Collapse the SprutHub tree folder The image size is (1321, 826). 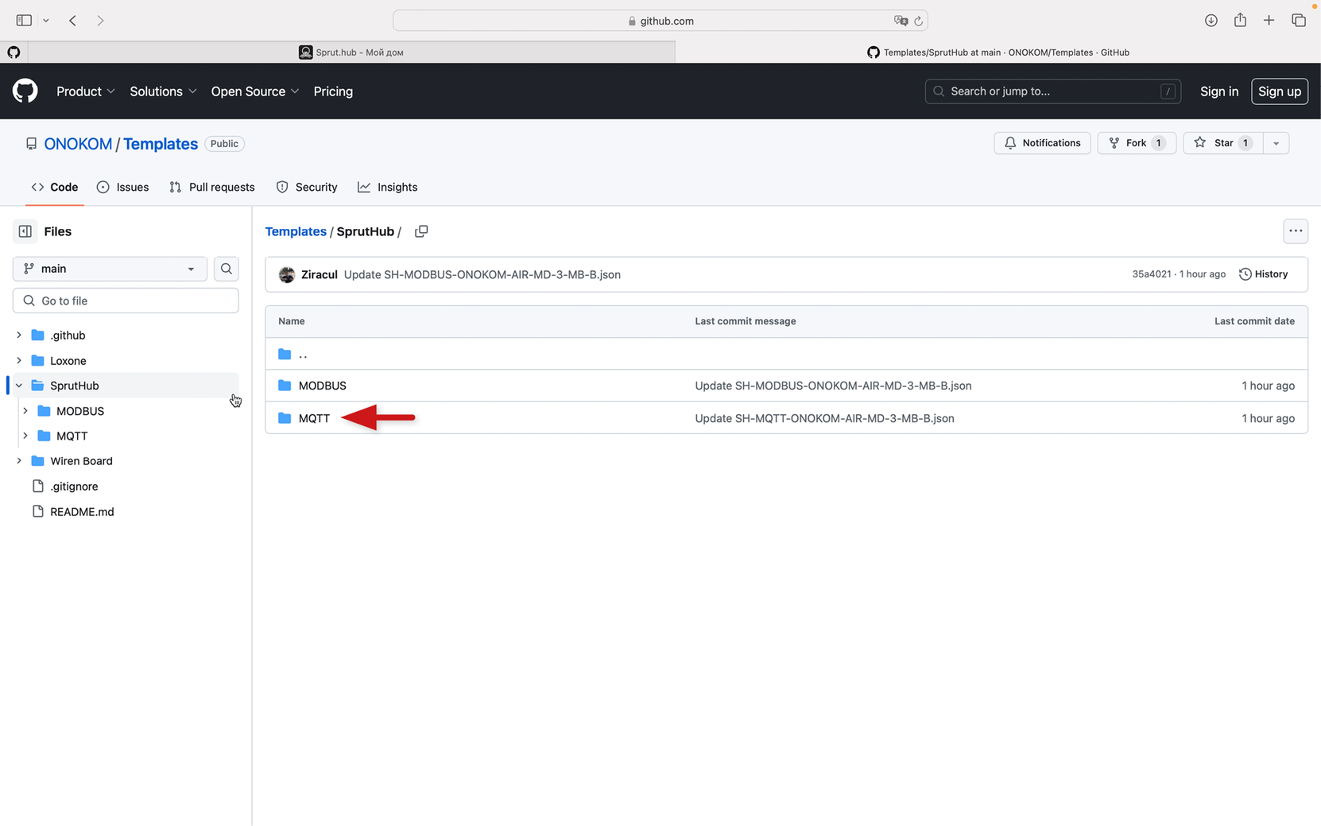click(19, 386)
